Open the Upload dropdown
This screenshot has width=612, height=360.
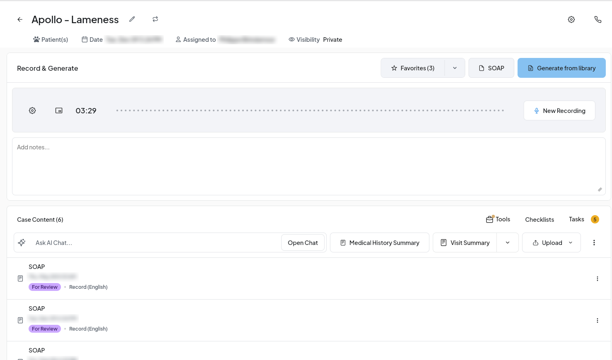pos(551,242)
